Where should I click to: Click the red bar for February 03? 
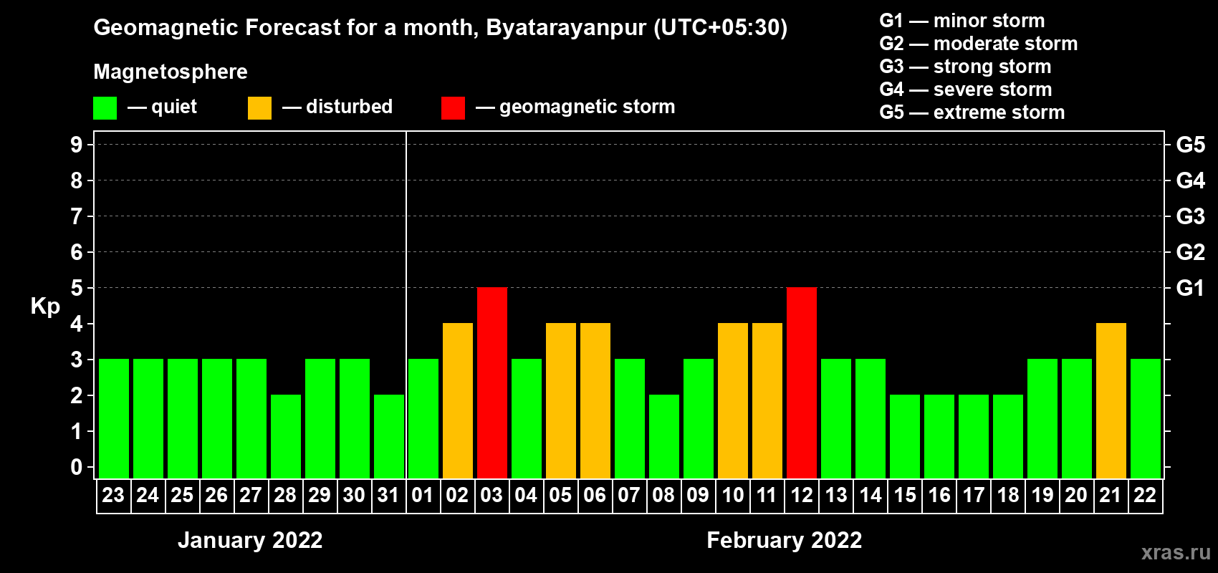pos(492,383)
